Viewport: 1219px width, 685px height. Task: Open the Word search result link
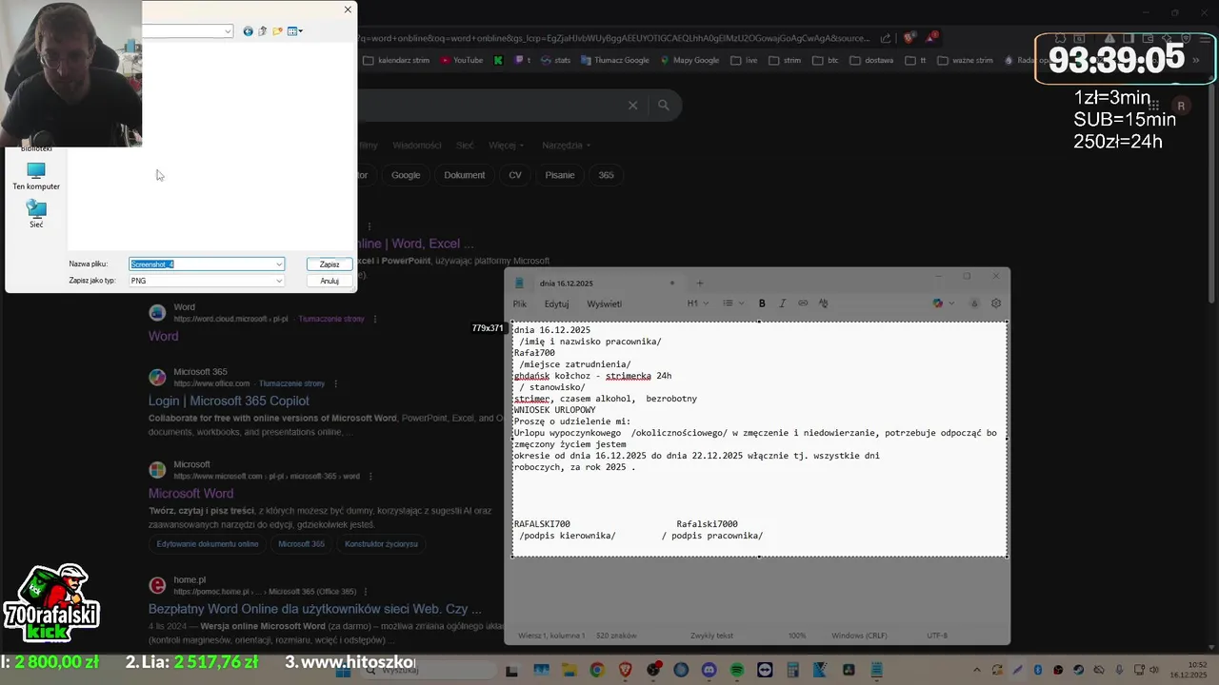(x=163, y=336)
